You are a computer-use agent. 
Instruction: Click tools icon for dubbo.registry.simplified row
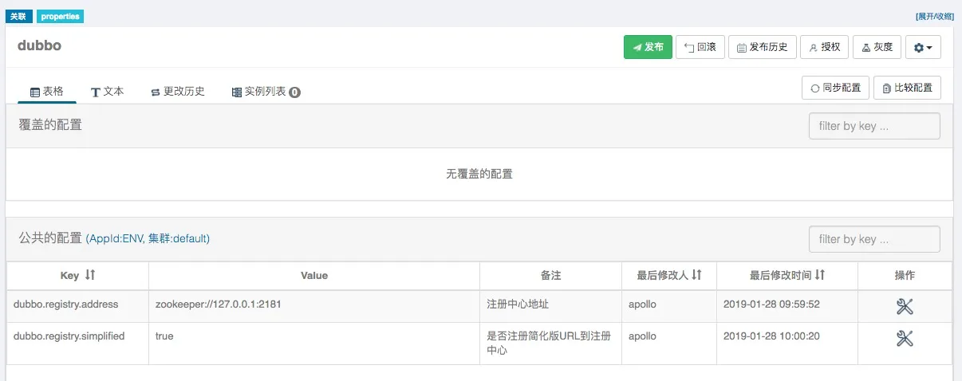point(905,339)
